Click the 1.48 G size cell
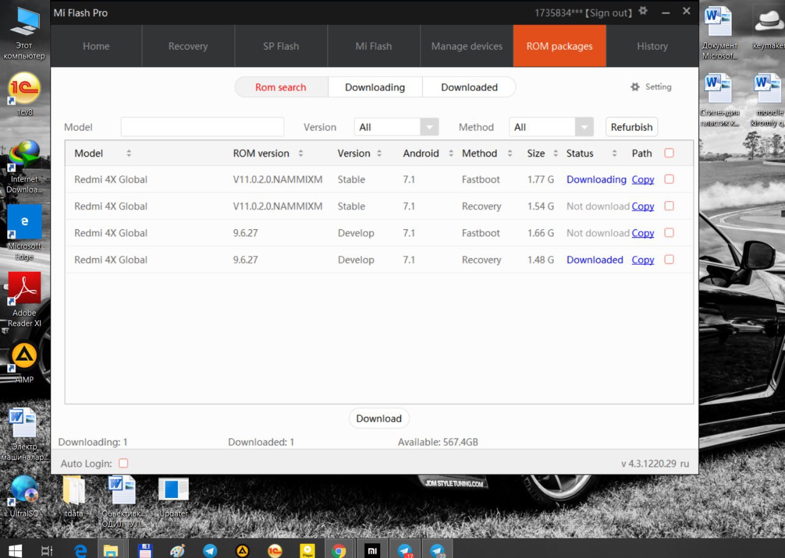Screen dimensions: 785x558 [541, 260]
